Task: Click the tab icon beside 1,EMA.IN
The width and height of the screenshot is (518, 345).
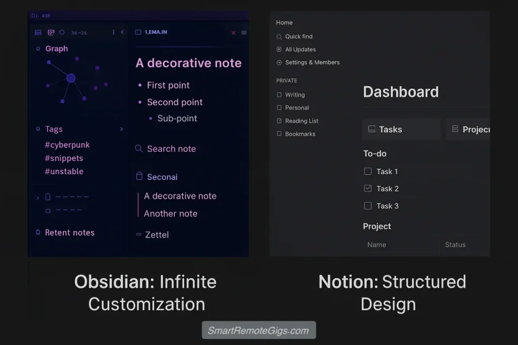Action: tap(138, 32)
